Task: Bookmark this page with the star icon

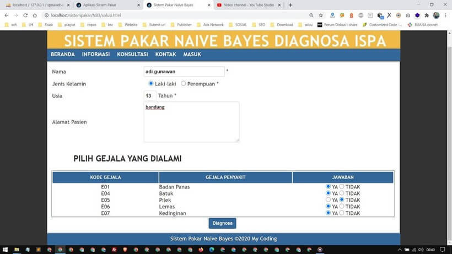Action: click(321, 15)
